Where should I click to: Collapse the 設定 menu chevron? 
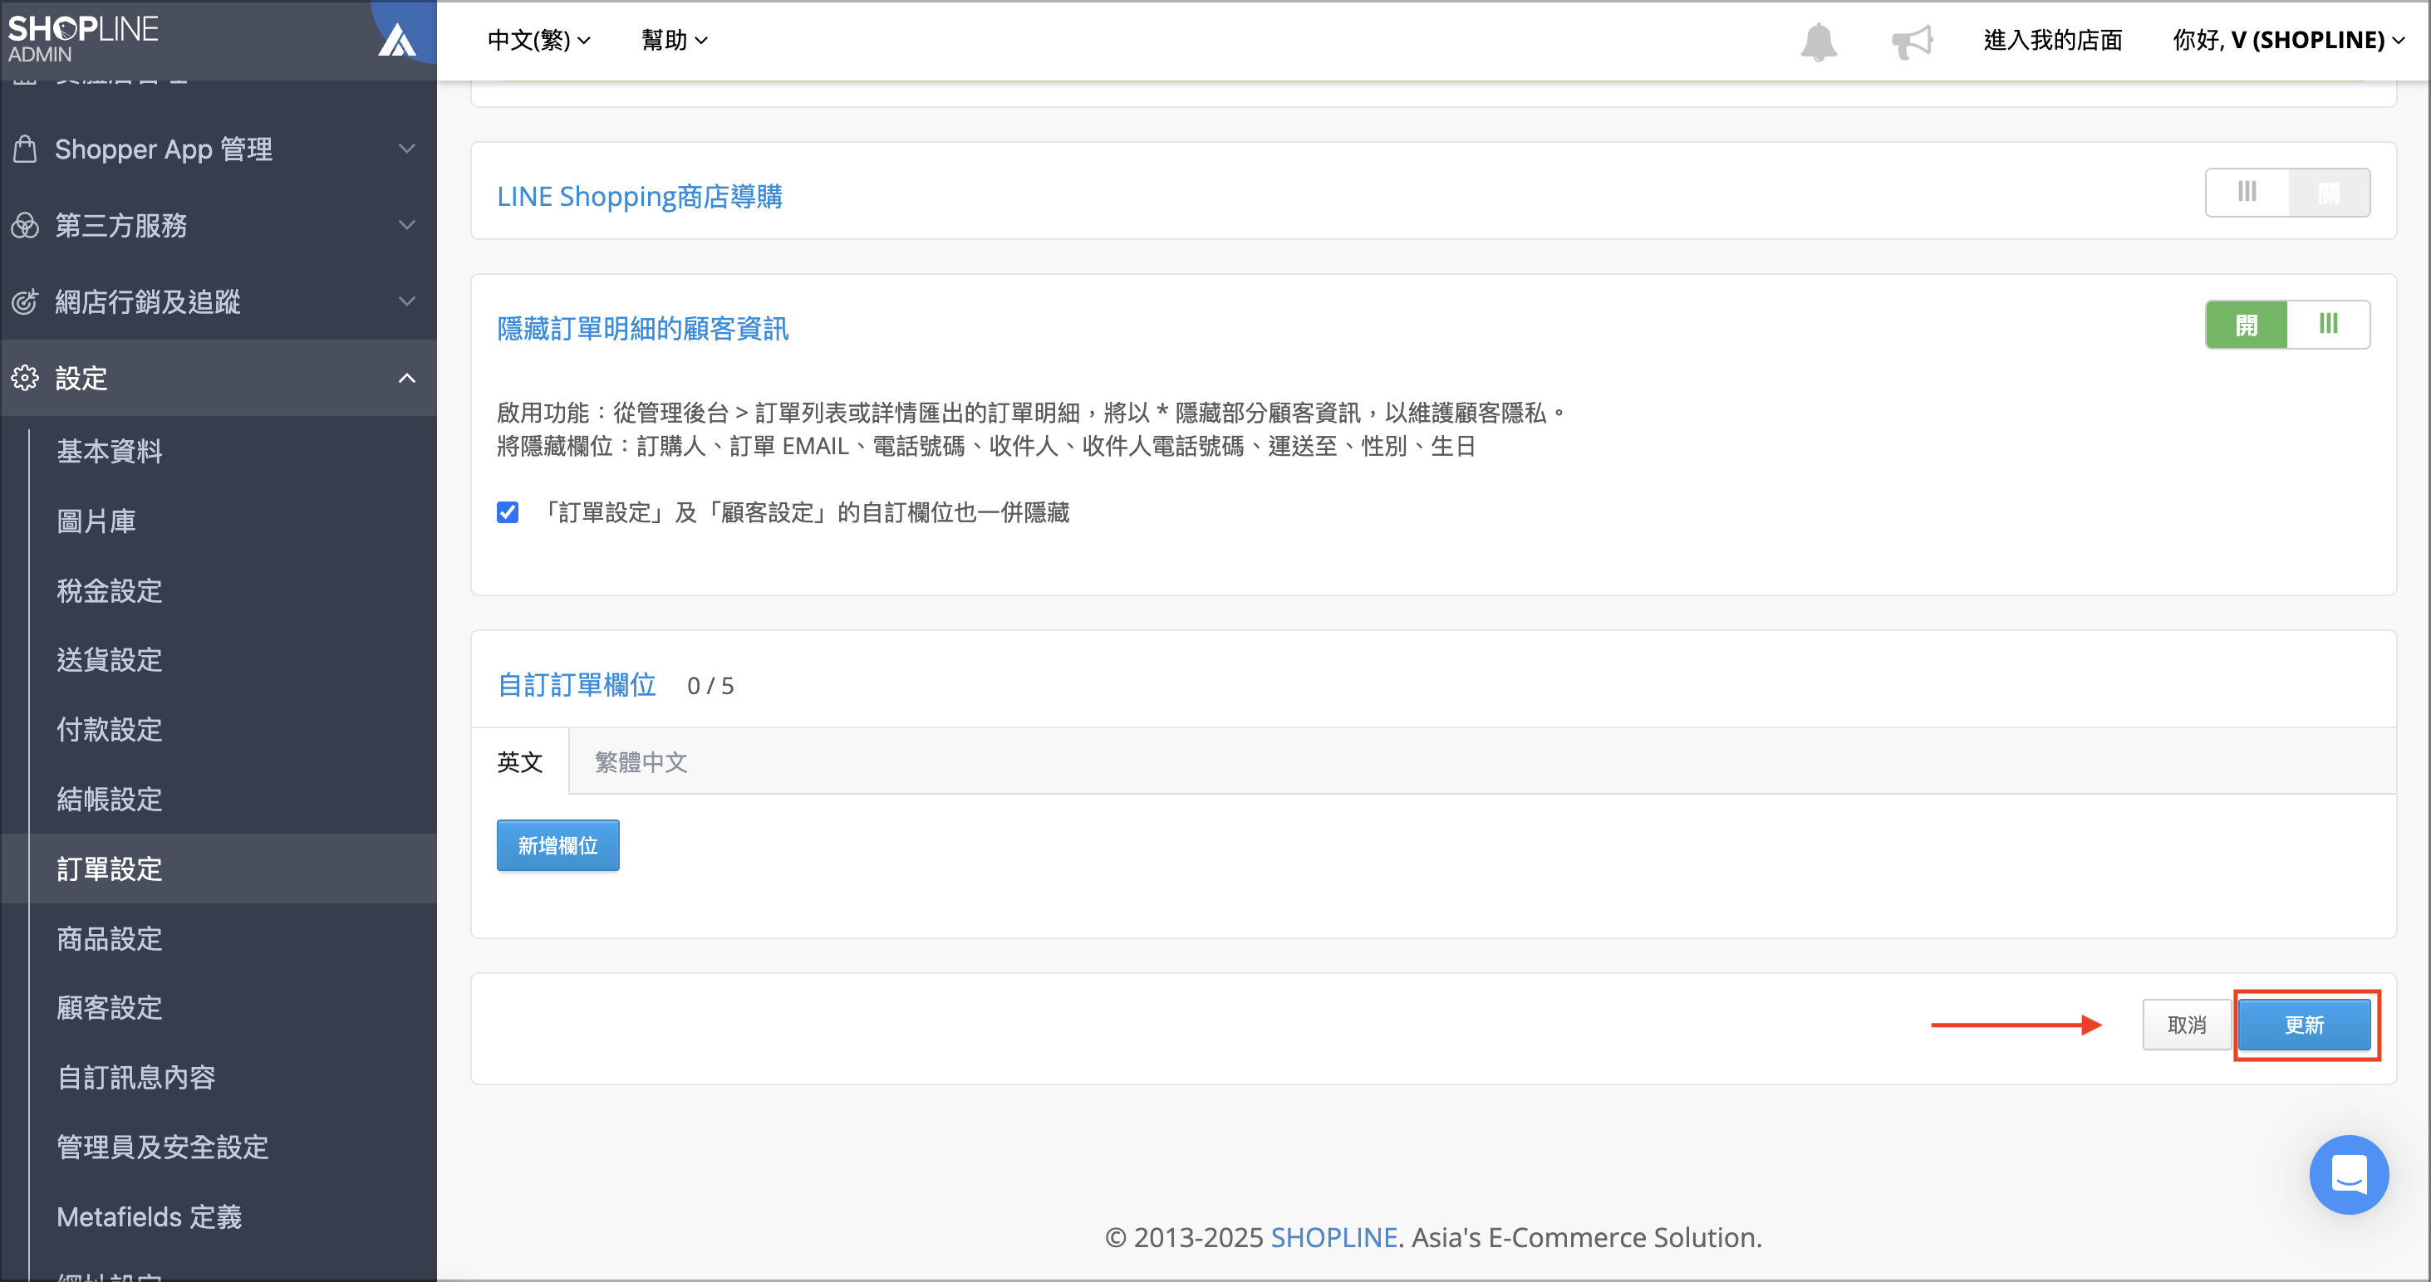pyautogui.click(x=407, y=377)
